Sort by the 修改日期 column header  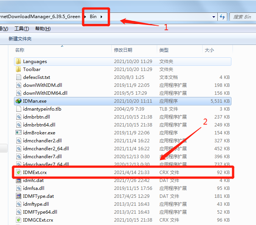pos(123,50)
